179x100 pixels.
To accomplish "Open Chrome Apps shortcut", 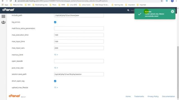I will 5,5.
